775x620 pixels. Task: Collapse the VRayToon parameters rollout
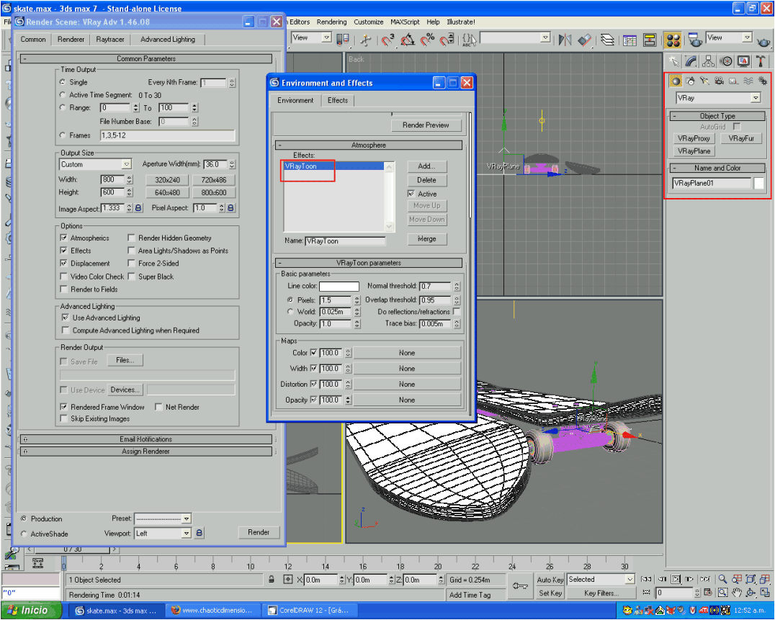click(x=369, y=263)
